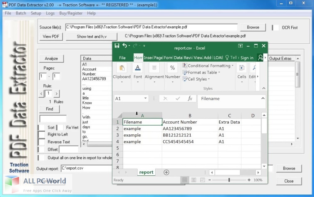Screen dimensions: 314x197
Task: Open the Logs menu
Action: pos(50,13)
